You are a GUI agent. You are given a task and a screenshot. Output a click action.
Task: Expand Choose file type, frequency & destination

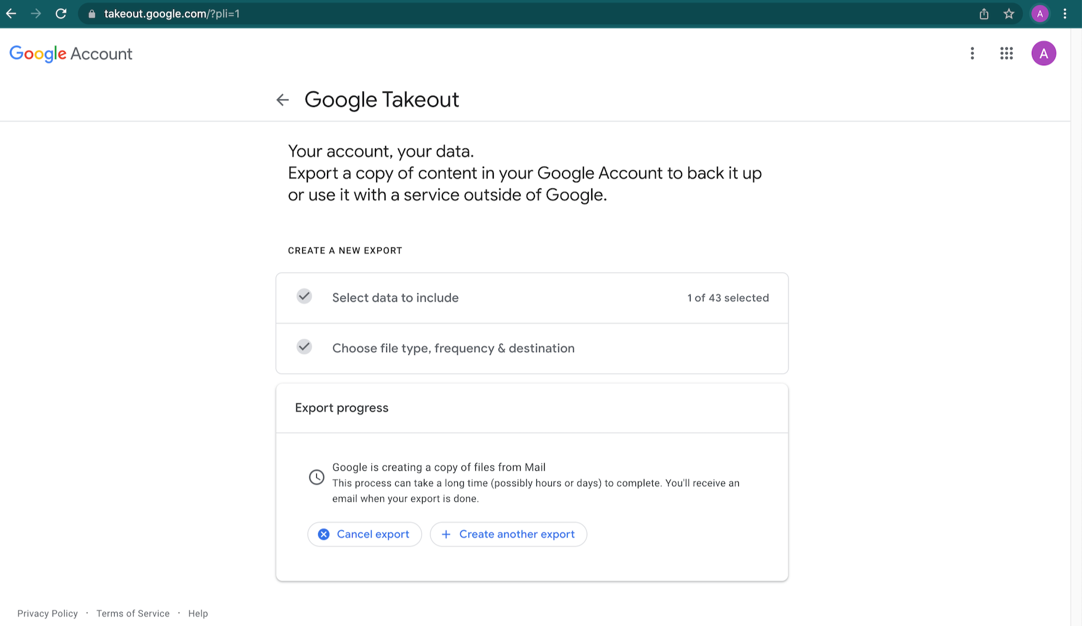[x=453, y=348]
